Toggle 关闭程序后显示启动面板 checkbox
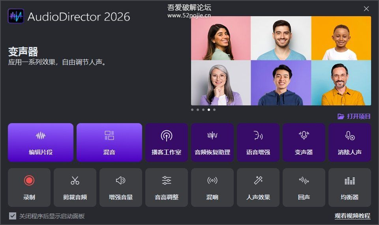 click(13, 216)
